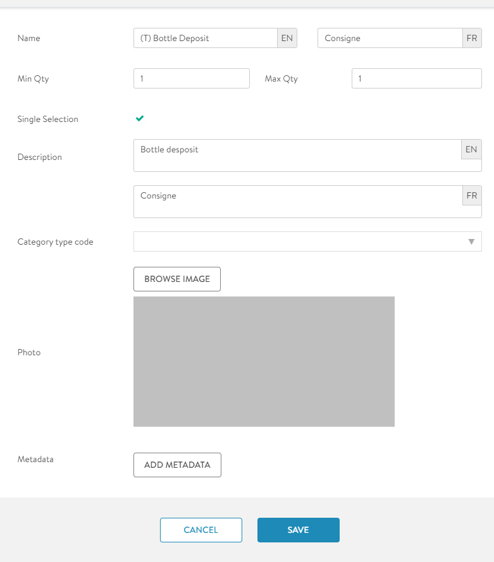Click the gray photo placeholder image

point(264,362)
